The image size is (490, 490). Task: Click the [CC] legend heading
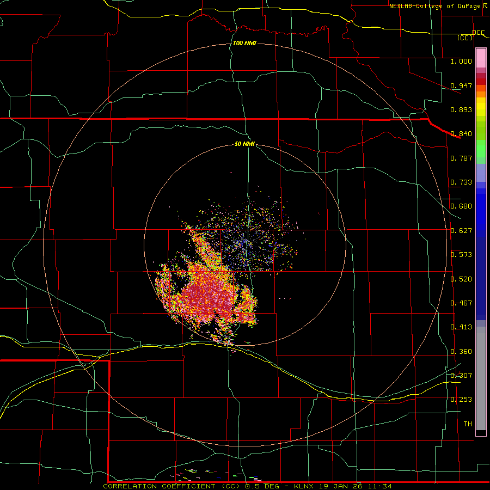coord(465,38)
